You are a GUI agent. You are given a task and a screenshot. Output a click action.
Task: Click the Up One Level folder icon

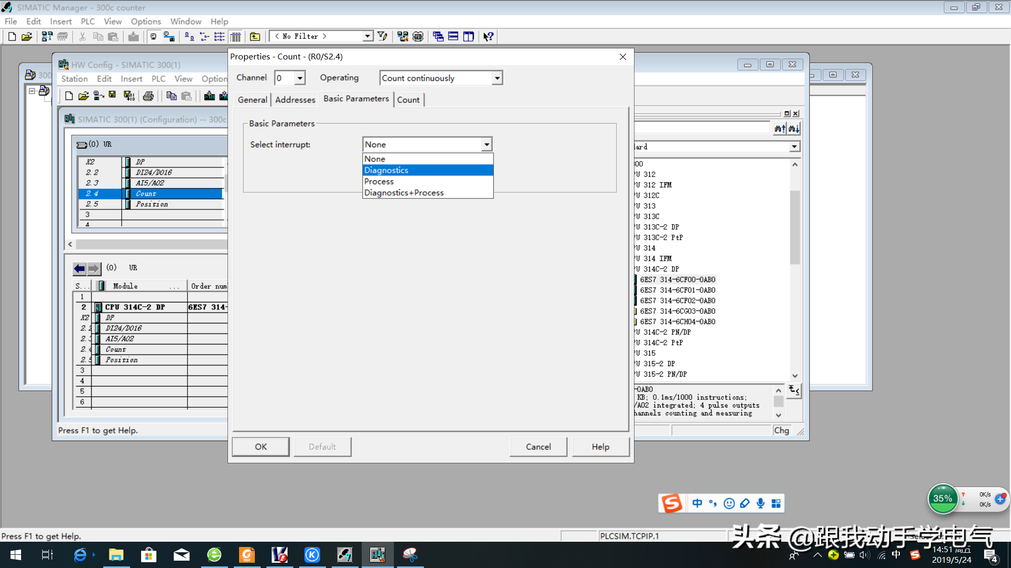pyautogui.click(x=255, y=36)
